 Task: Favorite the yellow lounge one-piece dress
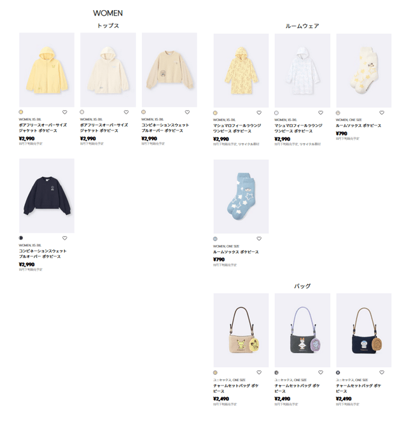[259, 113]
